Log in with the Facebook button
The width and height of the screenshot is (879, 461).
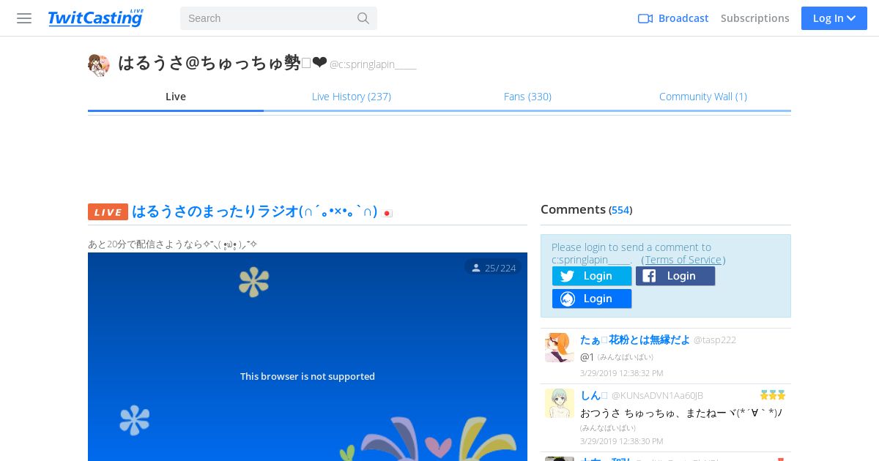(x=675, y=276)
